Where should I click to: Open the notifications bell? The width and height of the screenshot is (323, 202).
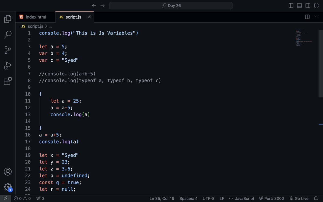tap(316, 198)
